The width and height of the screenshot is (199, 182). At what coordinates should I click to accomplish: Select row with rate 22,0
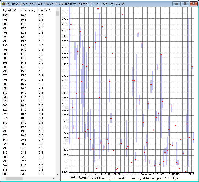pyautogui.click(x=29, y=157)
